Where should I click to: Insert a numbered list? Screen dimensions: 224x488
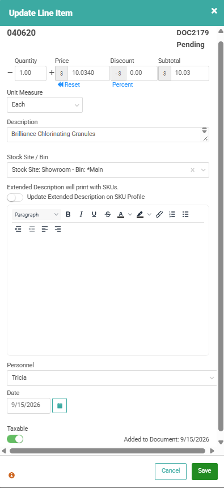coord(172,214)
